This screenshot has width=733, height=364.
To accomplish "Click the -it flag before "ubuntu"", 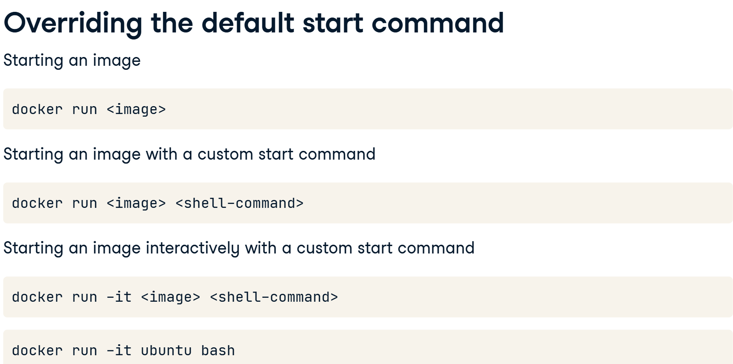I will click(x=119, y=350).
